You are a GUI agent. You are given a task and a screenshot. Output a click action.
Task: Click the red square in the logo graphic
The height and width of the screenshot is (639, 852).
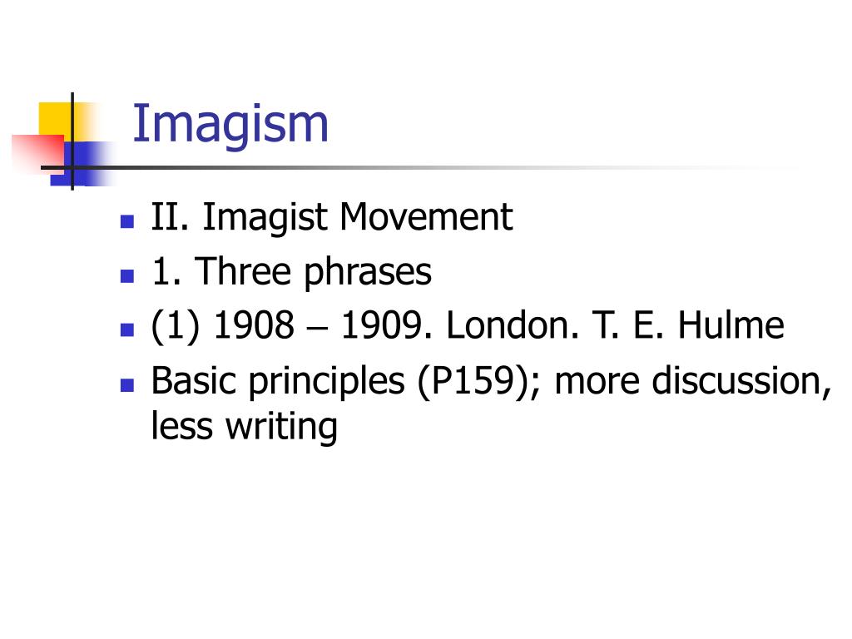[38, 153]
